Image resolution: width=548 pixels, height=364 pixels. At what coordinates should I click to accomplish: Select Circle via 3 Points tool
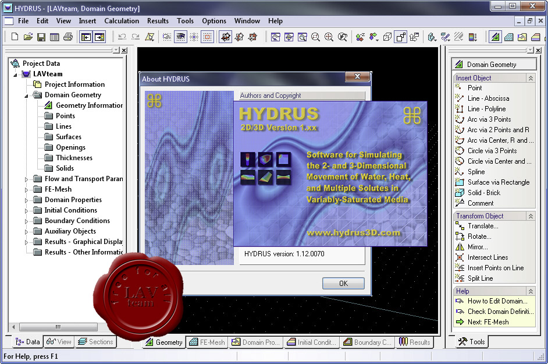[x=492, y=150]
